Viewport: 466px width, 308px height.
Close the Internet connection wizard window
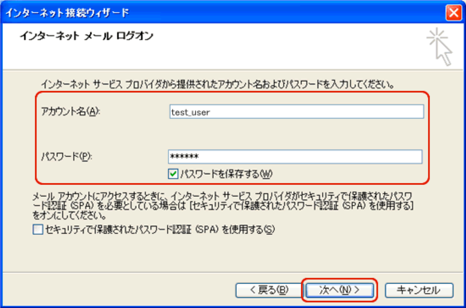[454, 12]
